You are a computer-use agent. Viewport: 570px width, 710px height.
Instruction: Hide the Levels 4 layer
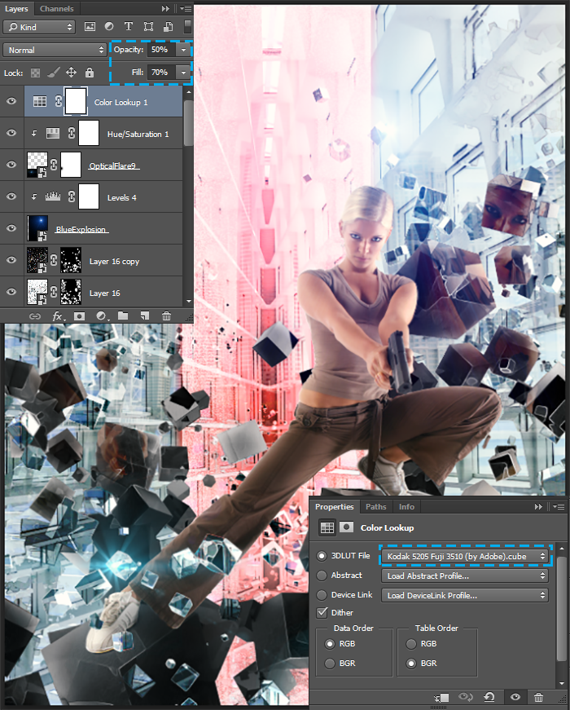click(x=11, y=196)
